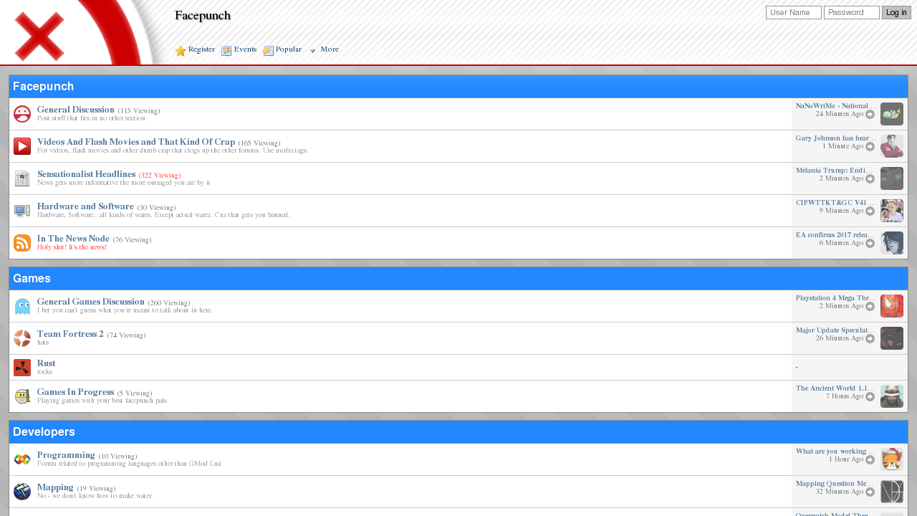Open Sensationalist Headlines forum link
Screen dimensions: 917x516
coord(86,174)
